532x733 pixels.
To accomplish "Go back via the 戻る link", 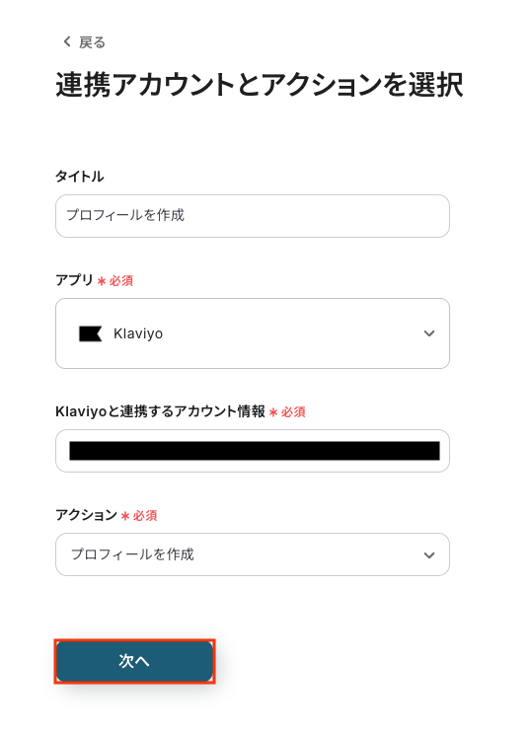I will coord(84,42).
